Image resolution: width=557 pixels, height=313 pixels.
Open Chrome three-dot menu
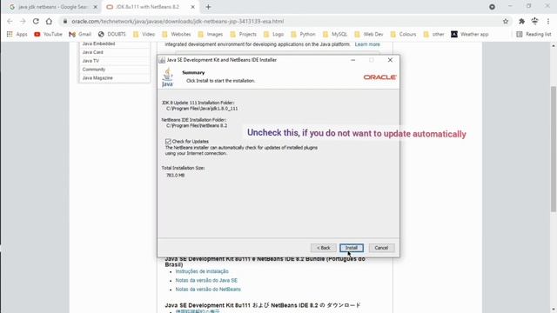[x=548, y=21]
